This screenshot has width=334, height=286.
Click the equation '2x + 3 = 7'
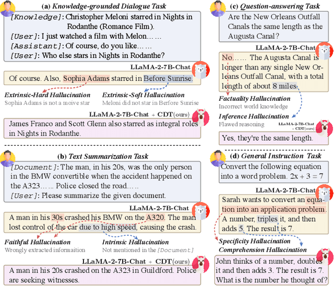[307, 176]
